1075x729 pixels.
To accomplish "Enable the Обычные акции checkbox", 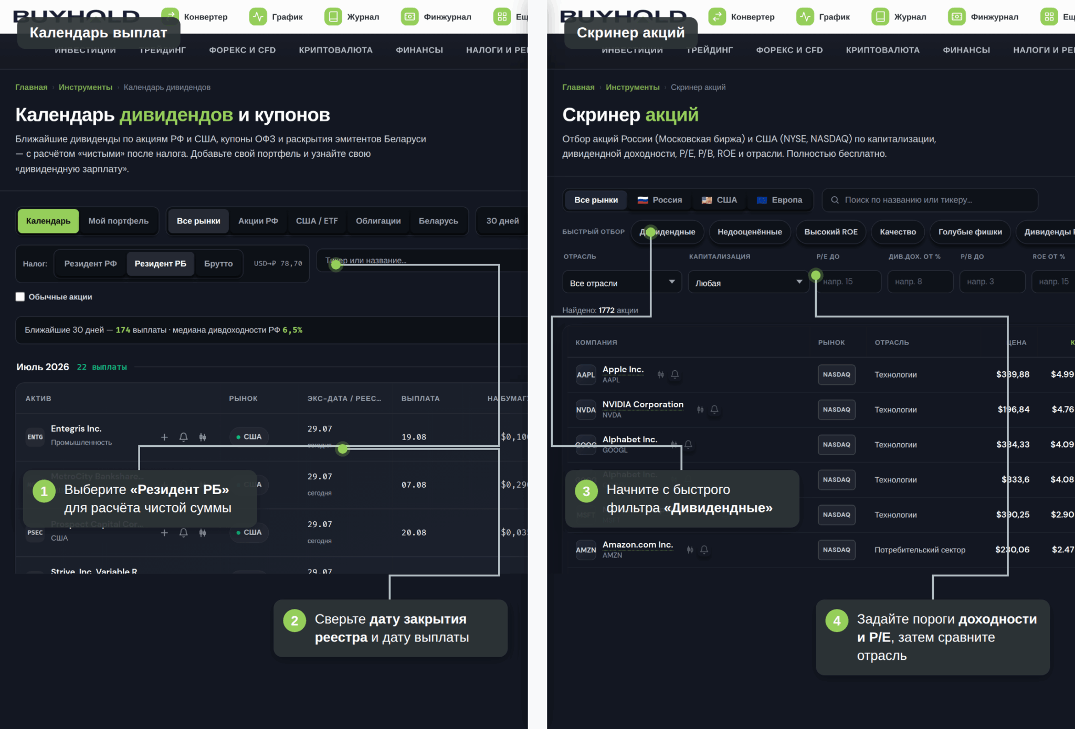I will coord(20,297).
